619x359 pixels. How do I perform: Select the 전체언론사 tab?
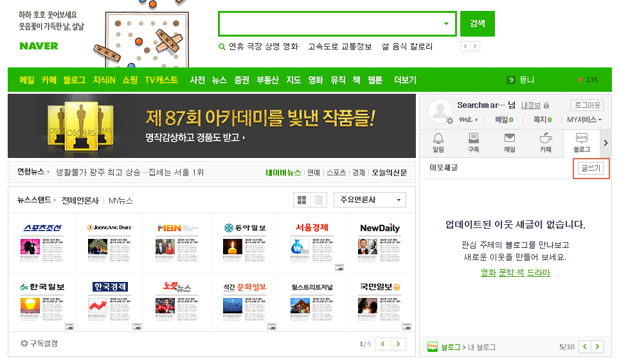tap(80, 200)
